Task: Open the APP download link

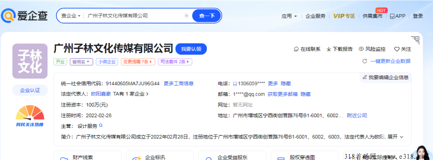Action: [397, 16]
